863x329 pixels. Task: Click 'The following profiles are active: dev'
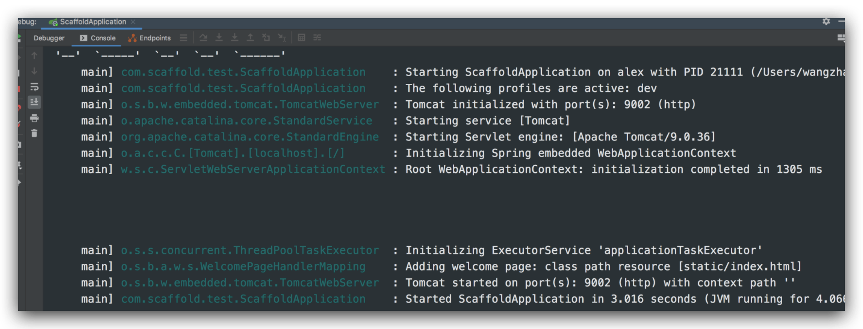(531, 88)
